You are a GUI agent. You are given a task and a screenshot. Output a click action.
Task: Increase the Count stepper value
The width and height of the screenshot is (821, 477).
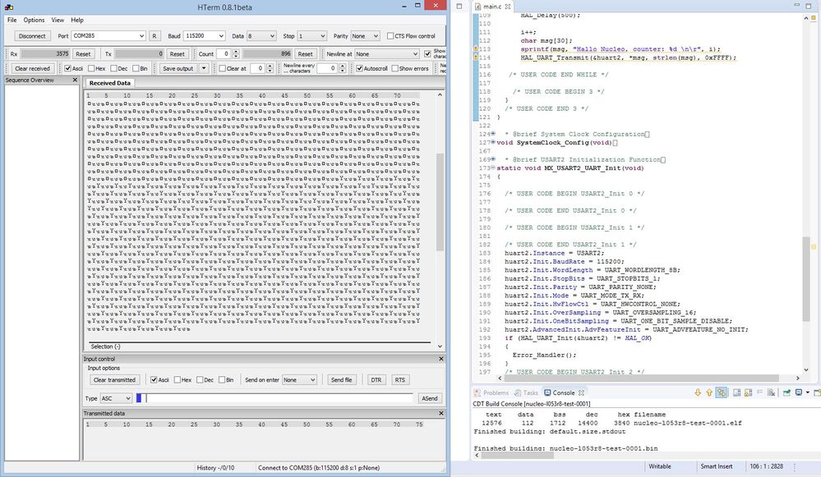[x=236, y=51]
